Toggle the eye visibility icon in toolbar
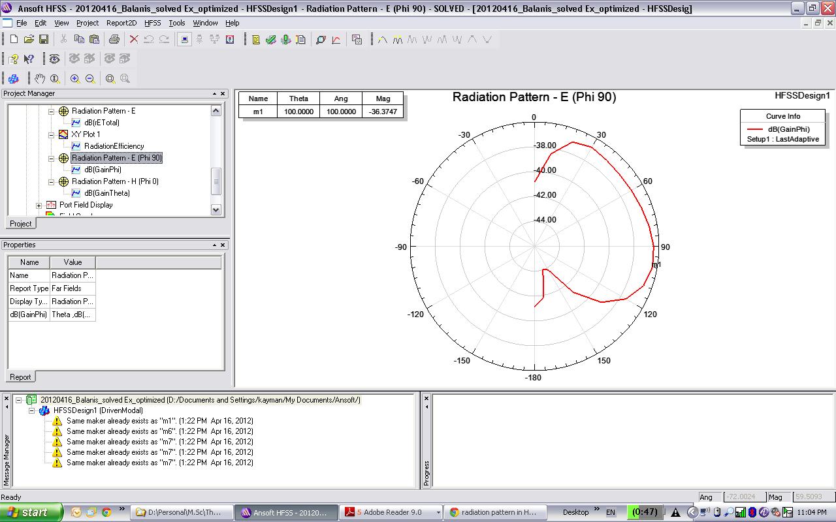 pos(54,59)
